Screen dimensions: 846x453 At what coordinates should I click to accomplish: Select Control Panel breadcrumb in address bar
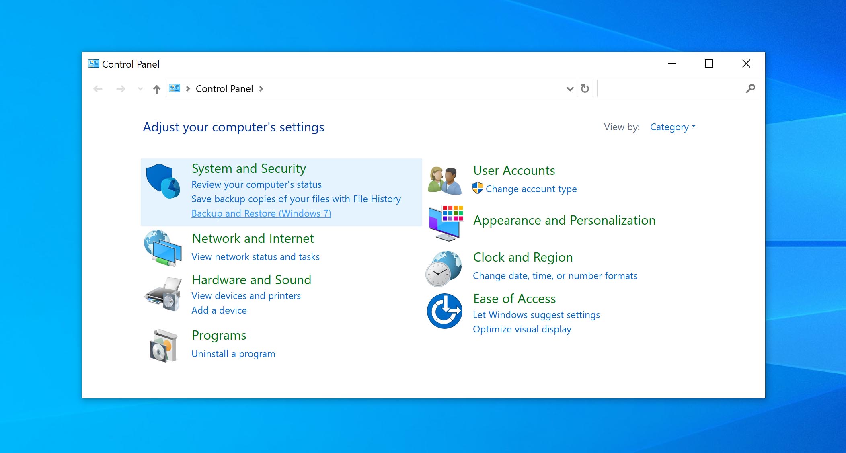(x=224, y=89)
